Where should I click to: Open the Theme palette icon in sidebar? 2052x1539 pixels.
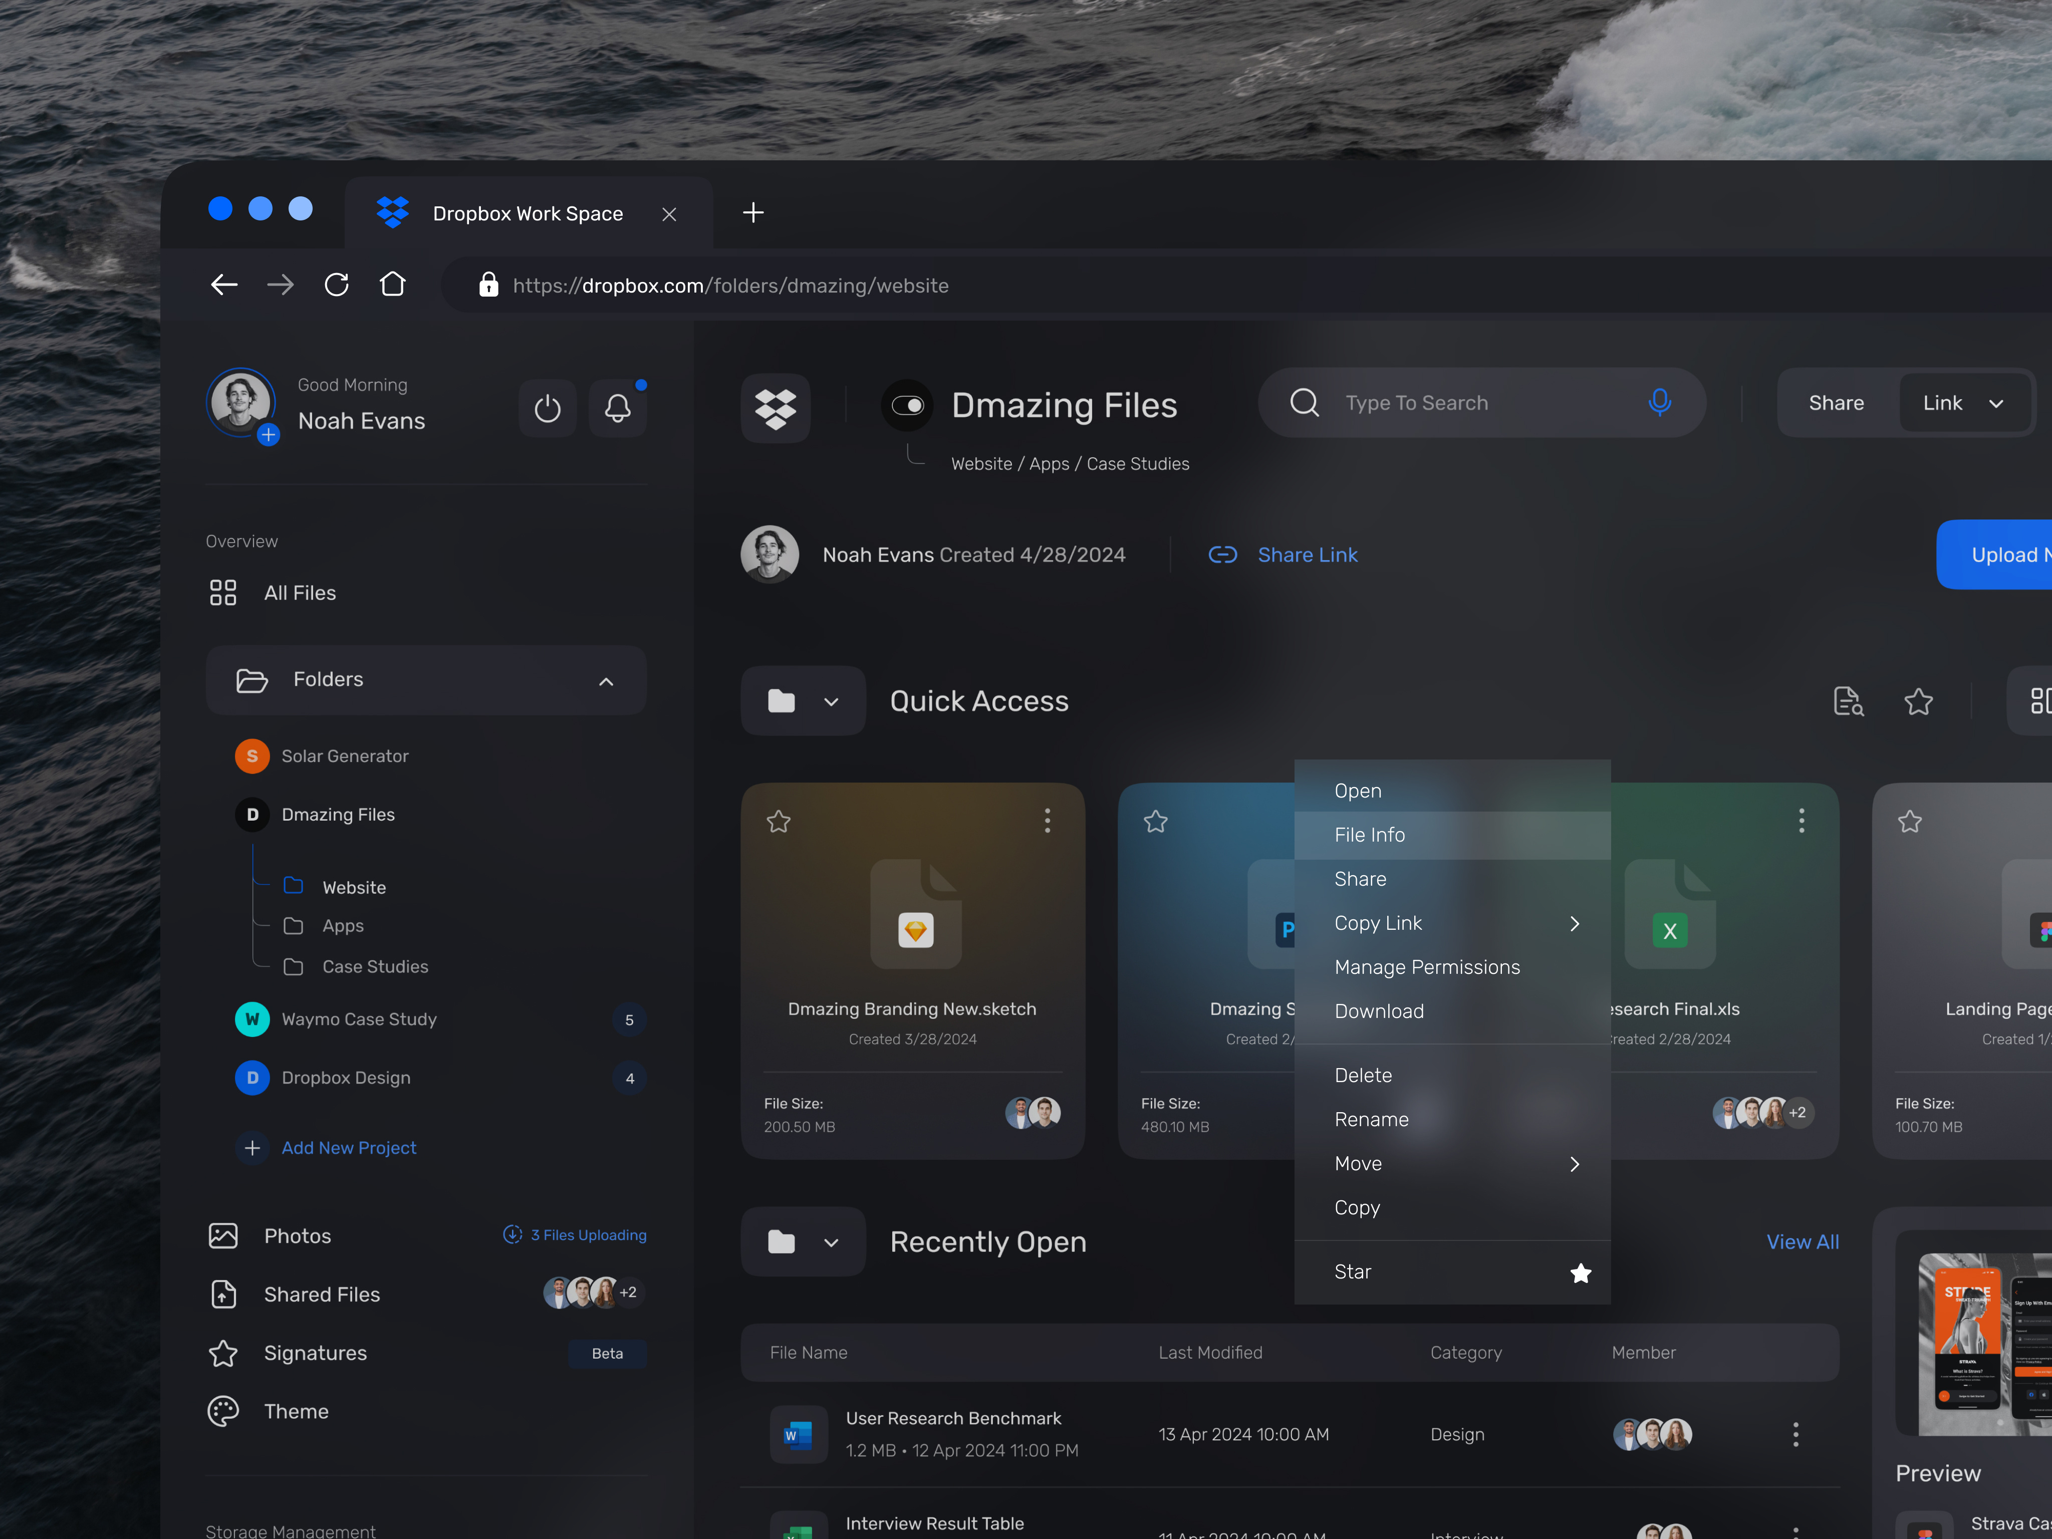(x=223, y=1411)
